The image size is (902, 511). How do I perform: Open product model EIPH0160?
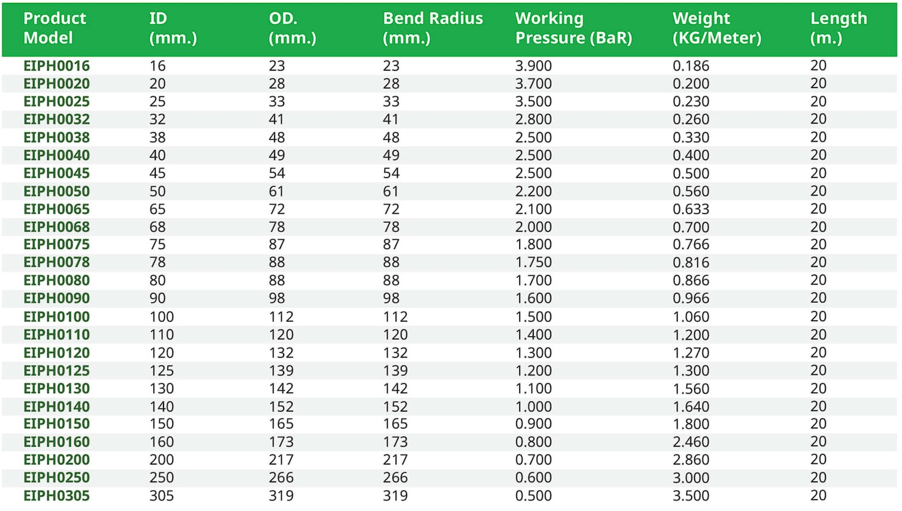pos(56,442)
